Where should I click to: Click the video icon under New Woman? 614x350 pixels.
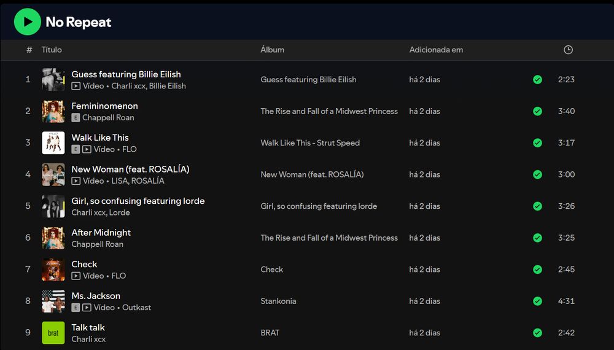(x=76, y=181)
